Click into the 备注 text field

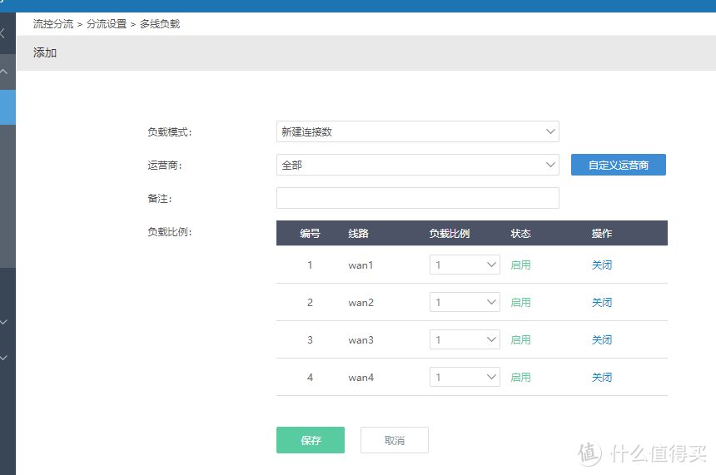coord(417,198)
